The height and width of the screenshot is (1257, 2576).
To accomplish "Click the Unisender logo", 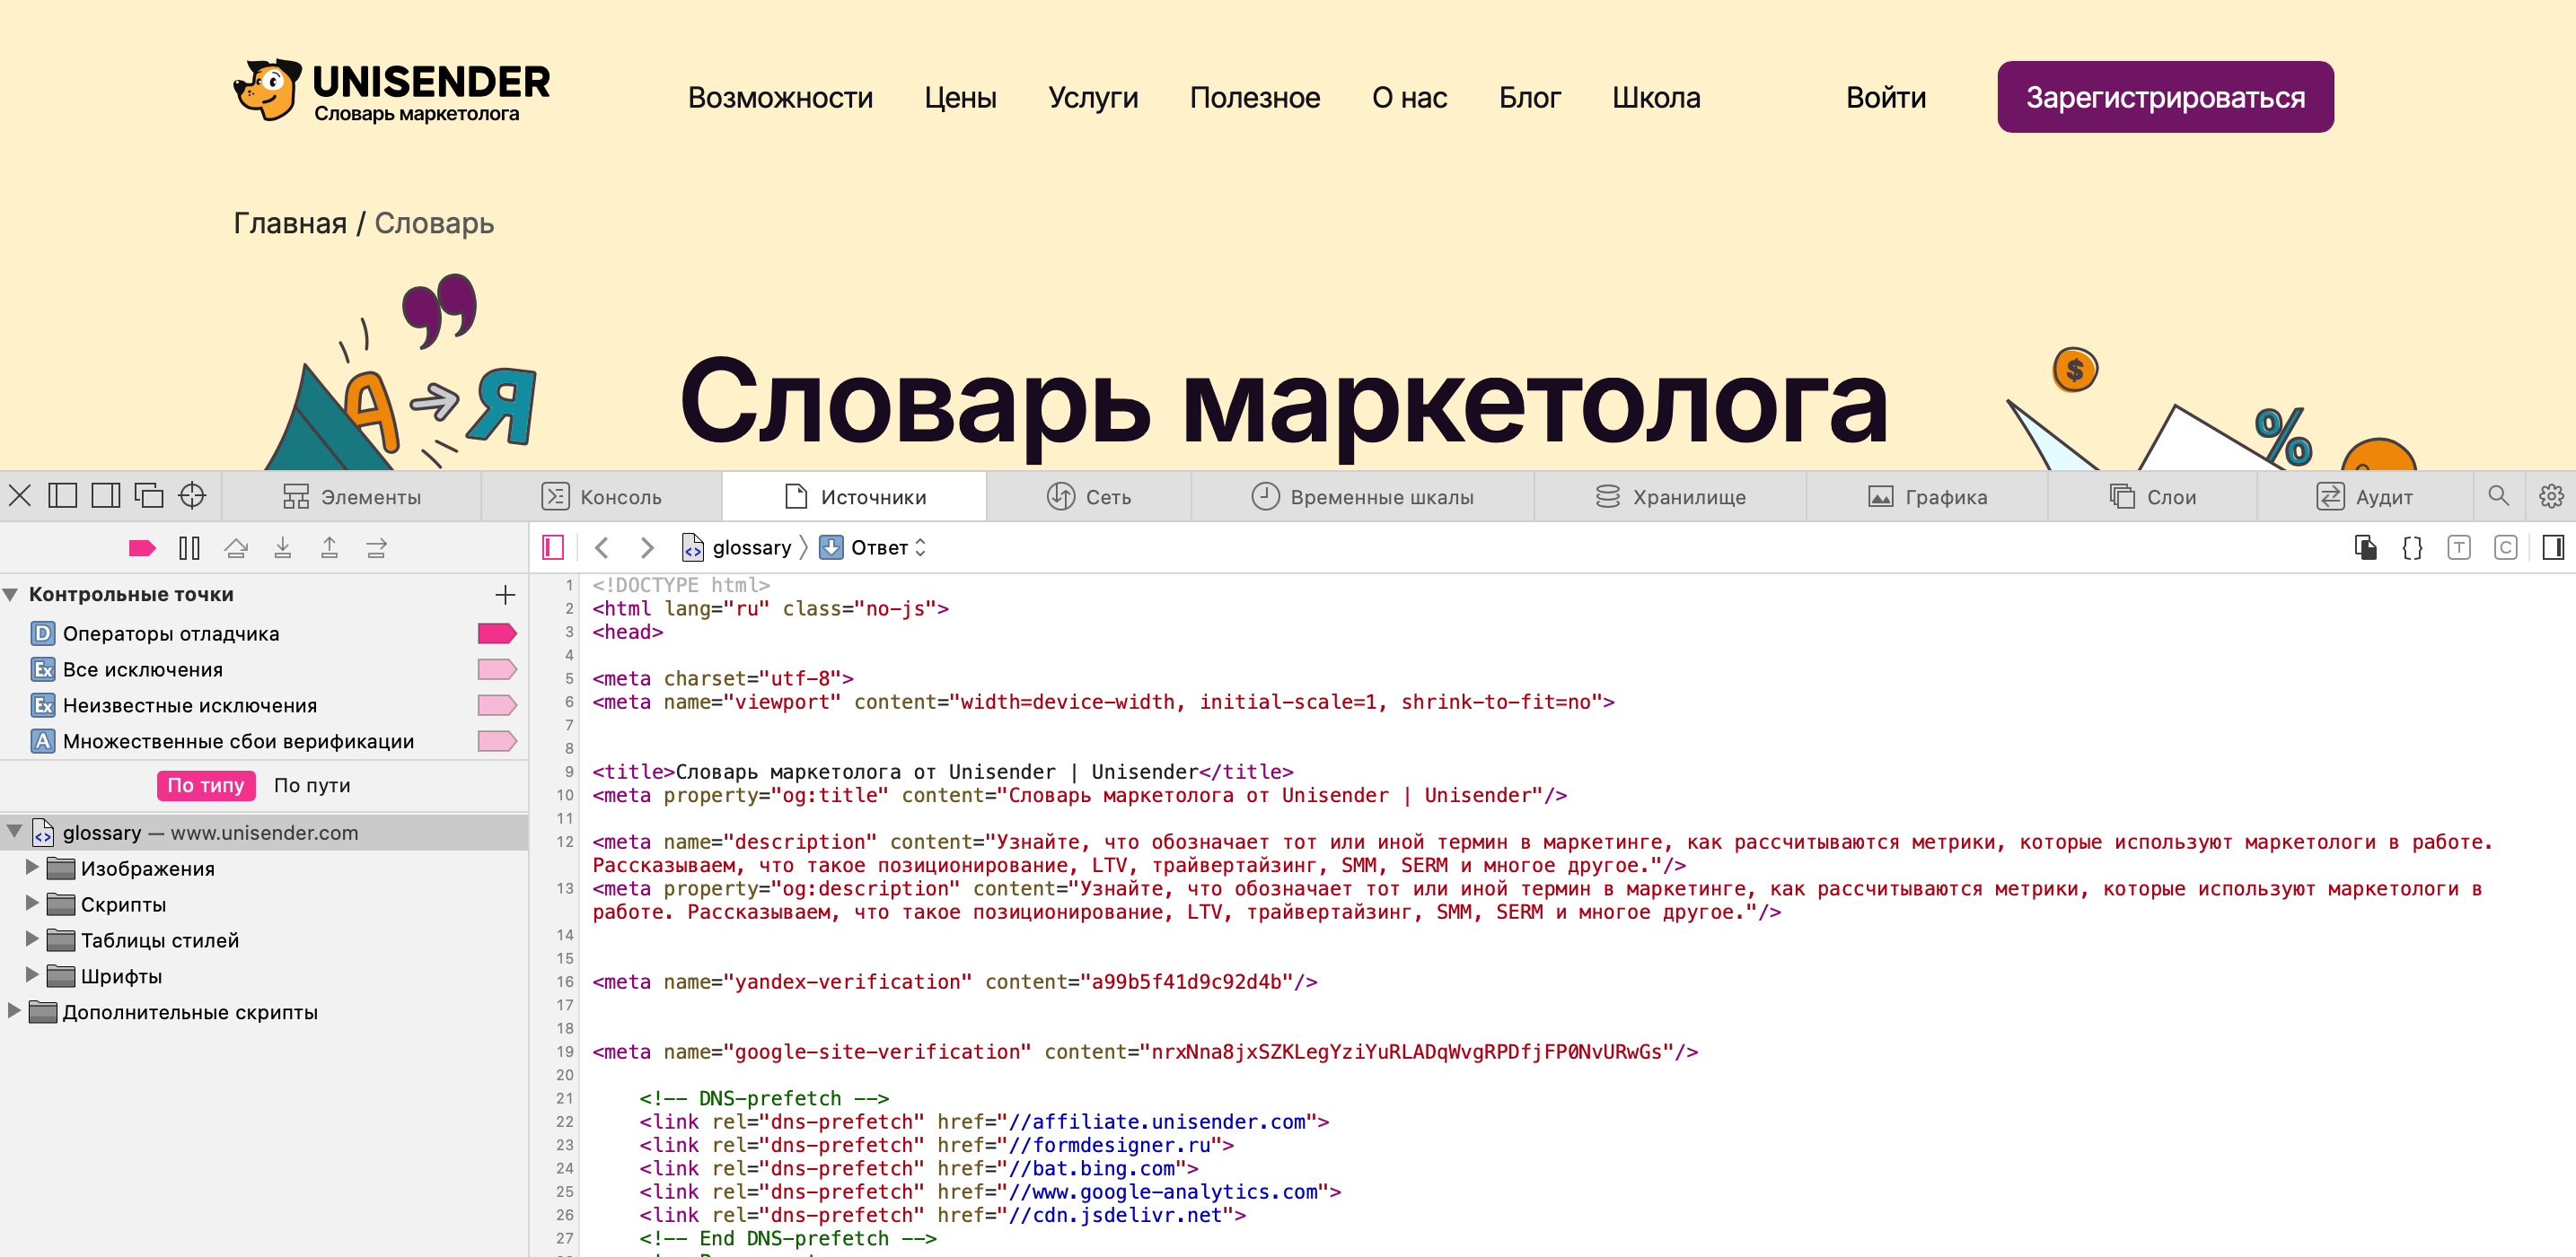I will tap(392, 91).
